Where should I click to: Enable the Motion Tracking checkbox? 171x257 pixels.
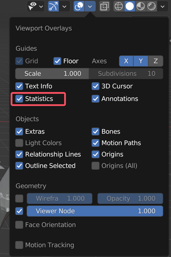[19, 245]
